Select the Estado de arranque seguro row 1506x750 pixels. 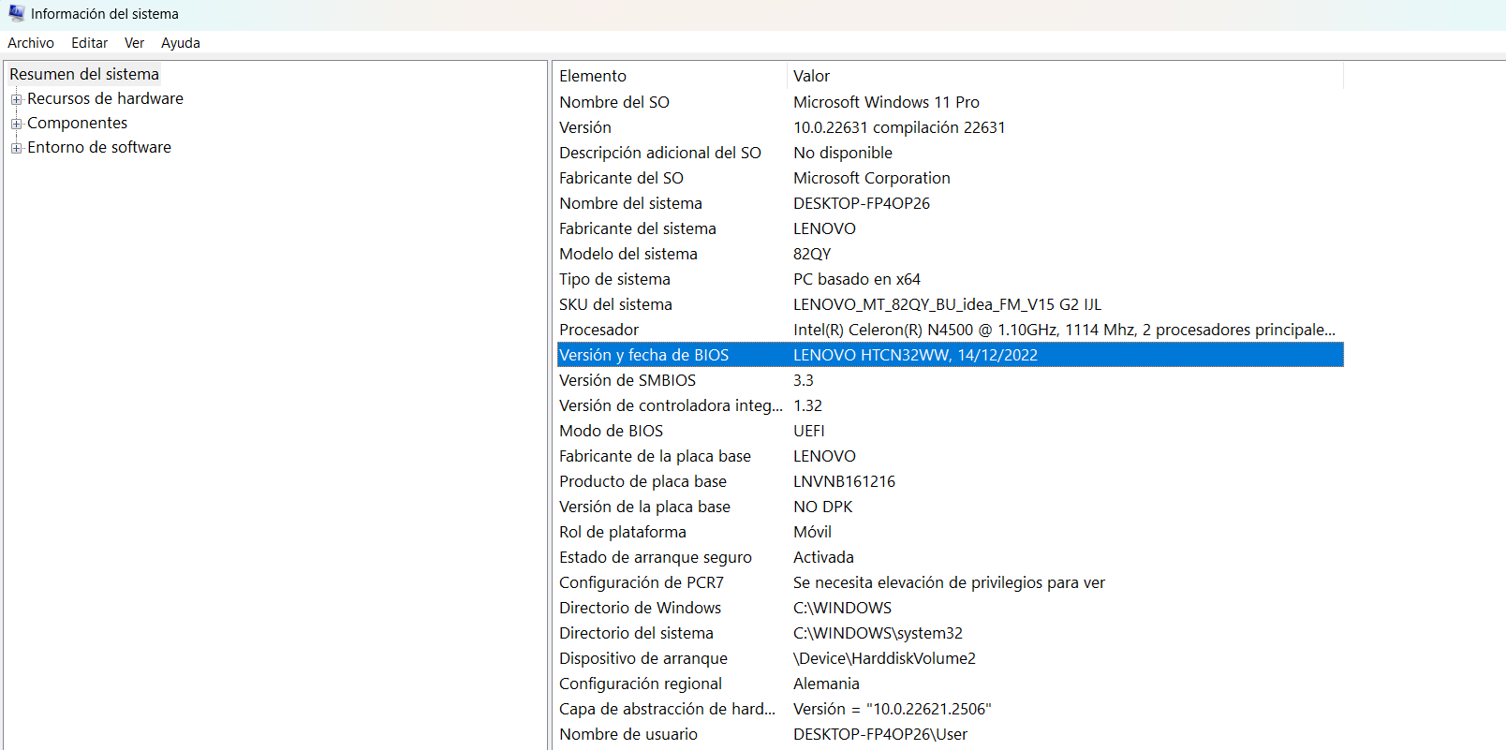[x=655, y=557]
